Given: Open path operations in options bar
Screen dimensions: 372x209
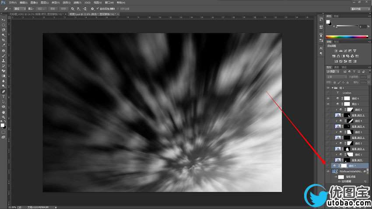Looking at the screenshot, I should pyautogui.click(x=72, y=9).
